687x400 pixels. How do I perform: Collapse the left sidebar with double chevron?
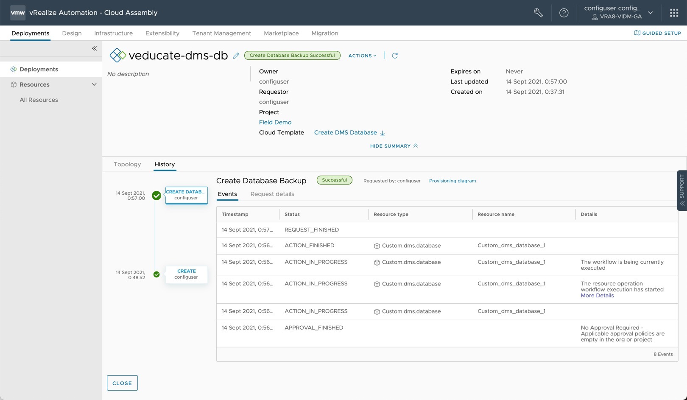(x=94, y=48)
